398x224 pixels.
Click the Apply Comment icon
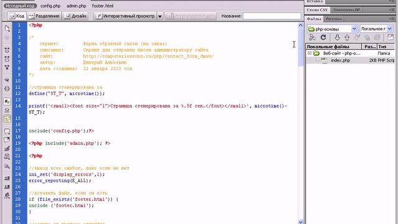pyautogui.click(x=7, y=131)
